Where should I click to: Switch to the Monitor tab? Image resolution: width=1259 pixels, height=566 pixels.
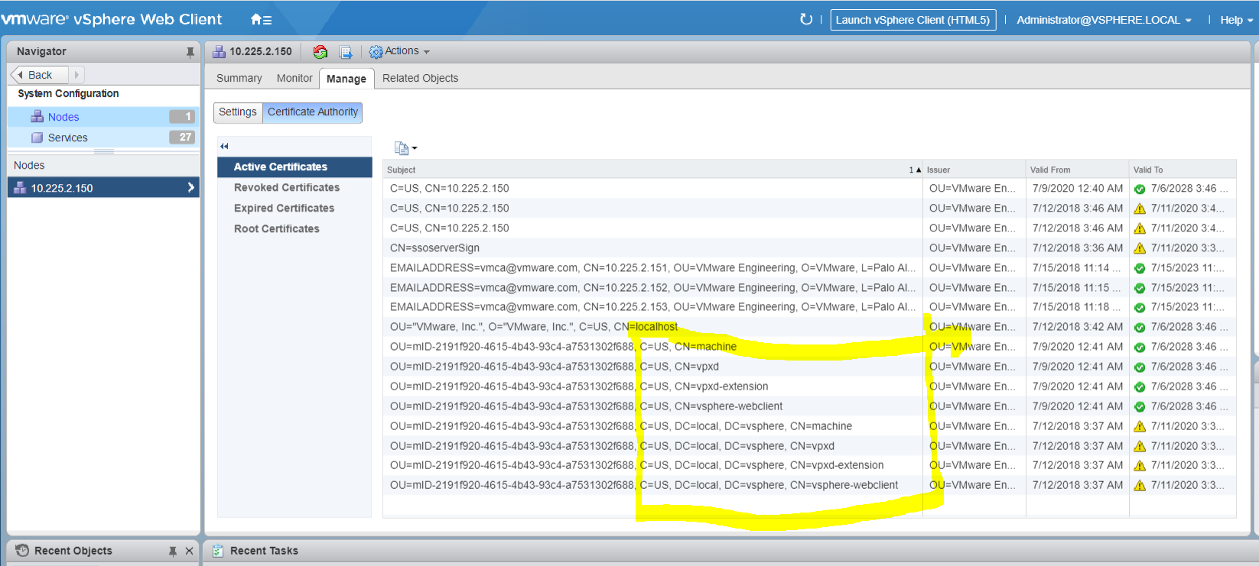pyautogui.click(x=294, y=78)
